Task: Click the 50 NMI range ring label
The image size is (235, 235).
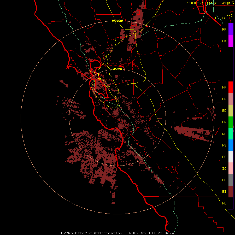Action: (117, 69)
